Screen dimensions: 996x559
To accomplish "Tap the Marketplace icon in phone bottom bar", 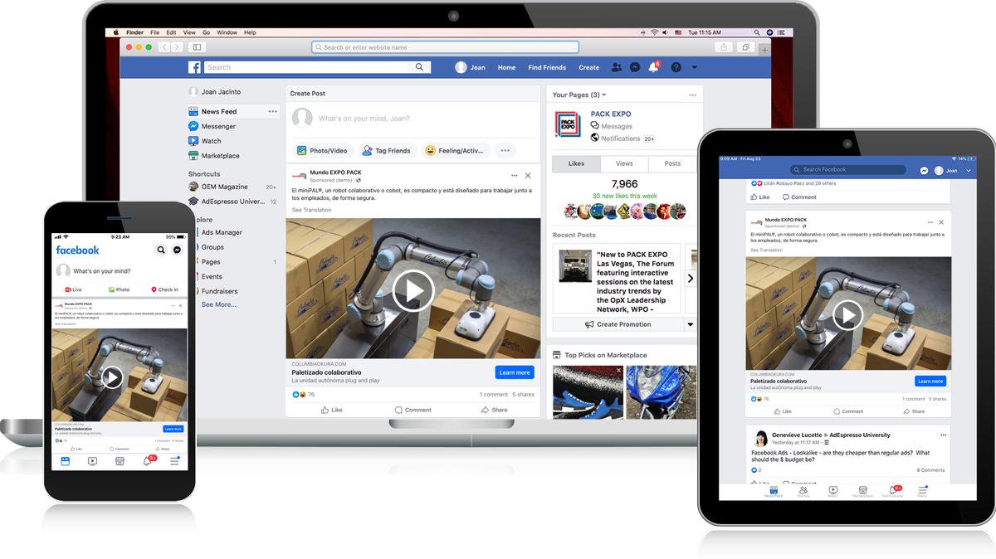I will point(120,461).
